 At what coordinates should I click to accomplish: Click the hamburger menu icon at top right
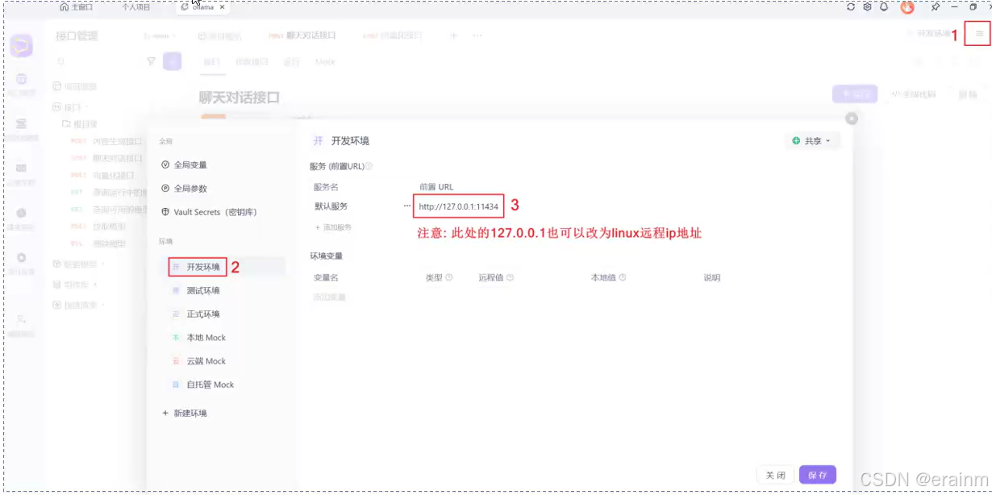(977, 35)
